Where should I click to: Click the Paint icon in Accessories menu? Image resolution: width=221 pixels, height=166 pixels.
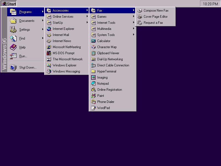tap(93, 96)
